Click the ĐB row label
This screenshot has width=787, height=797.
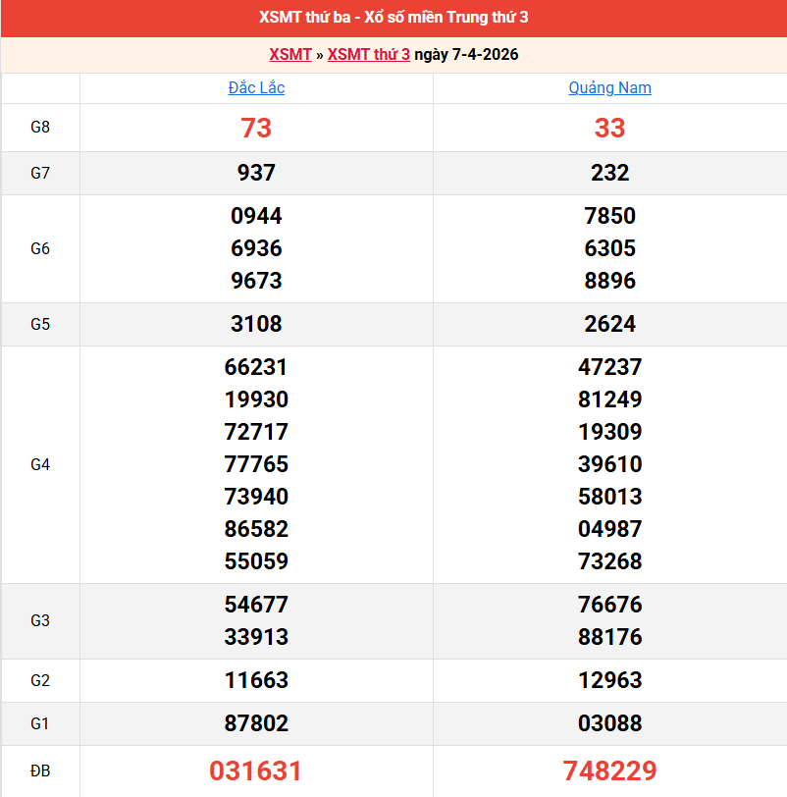click(x=40, y=770)
